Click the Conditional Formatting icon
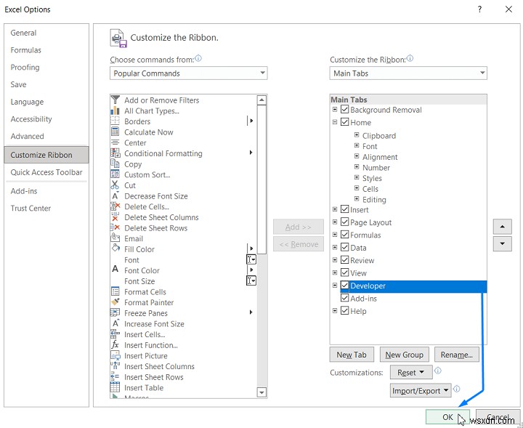The width and height of the screenshot is (523, 428). click(x=115, y=153)
